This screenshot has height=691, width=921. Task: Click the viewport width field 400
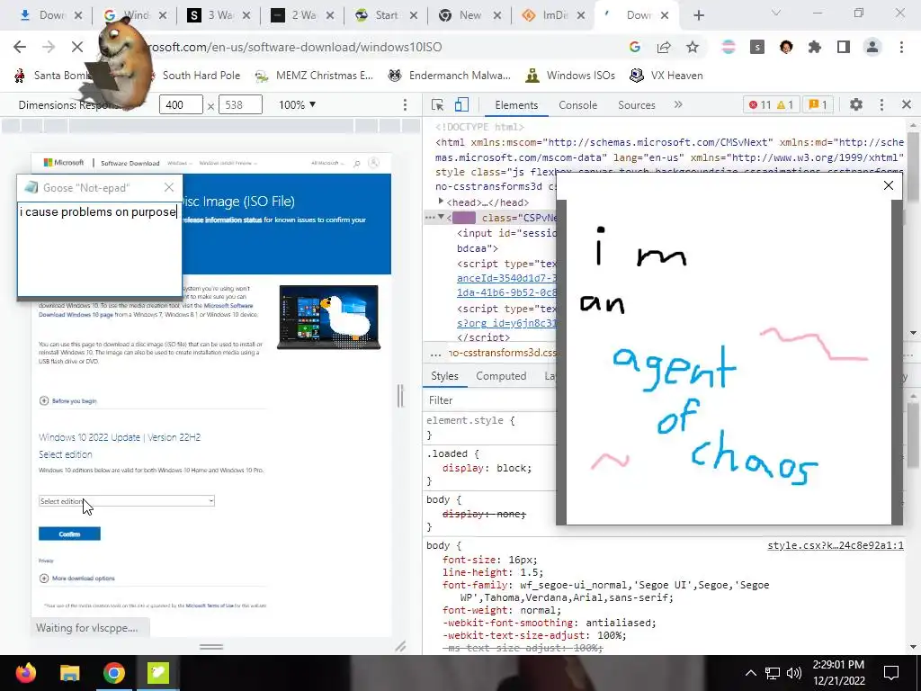(181, 104)
